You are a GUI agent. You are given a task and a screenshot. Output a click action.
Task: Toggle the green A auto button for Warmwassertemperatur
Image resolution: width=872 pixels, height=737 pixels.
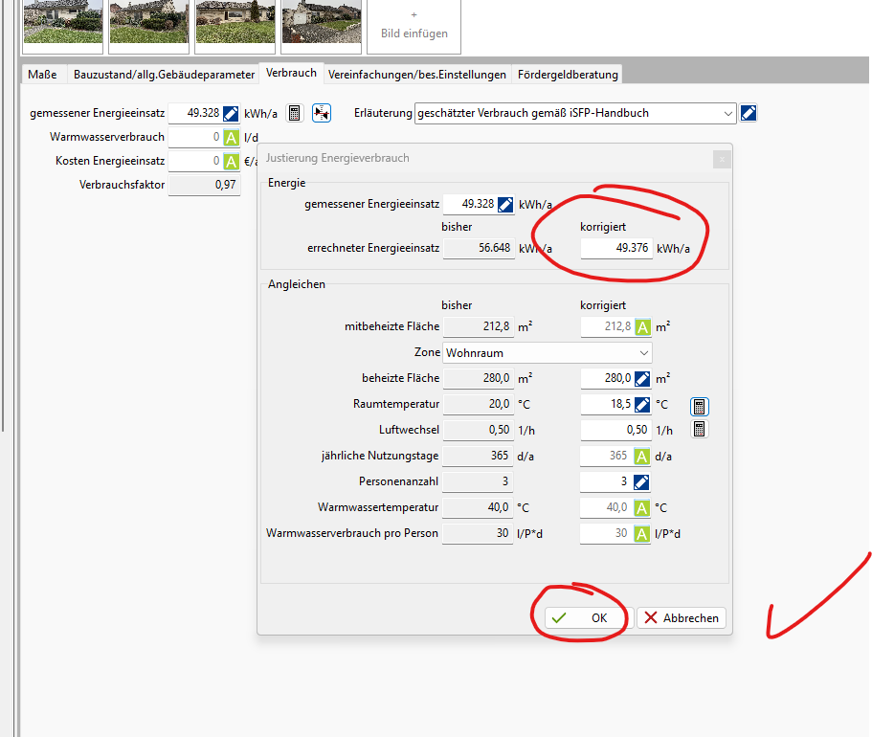coord(642,508)
